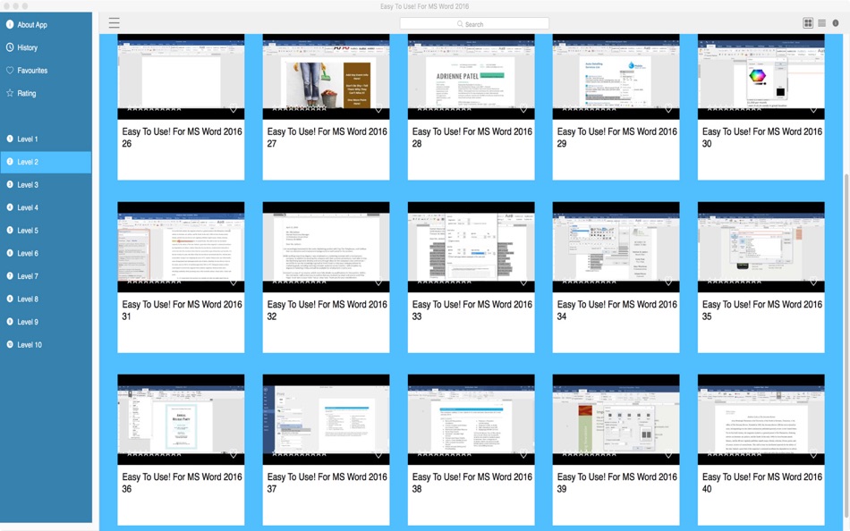The image size is (850, 531).
Task: Favourite lesson 29 with heart icon
Action: point(668,109)
